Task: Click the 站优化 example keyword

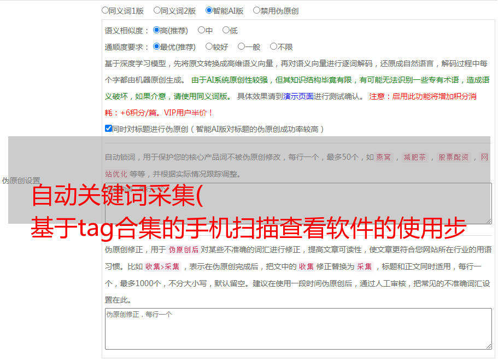Action: click(116, 174)
